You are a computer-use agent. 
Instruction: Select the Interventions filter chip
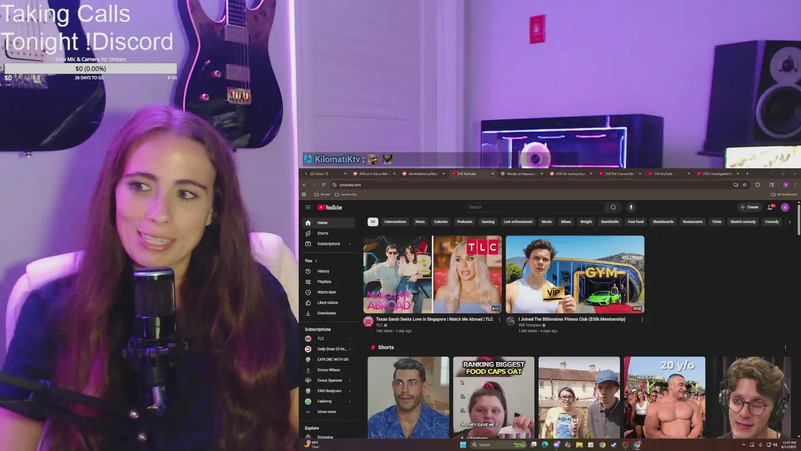click(395, 222)
